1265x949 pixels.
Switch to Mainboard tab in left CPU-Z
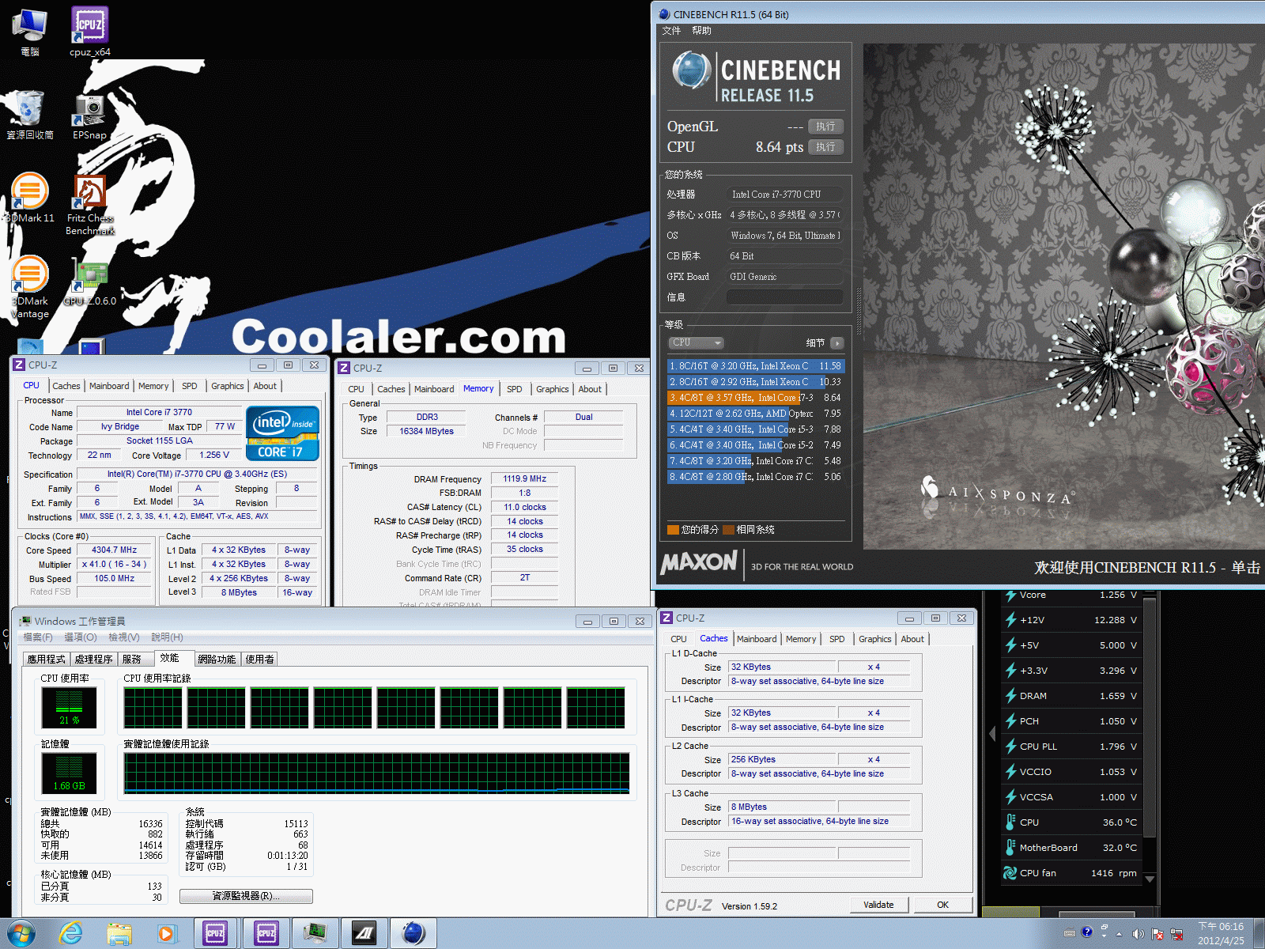109,386
